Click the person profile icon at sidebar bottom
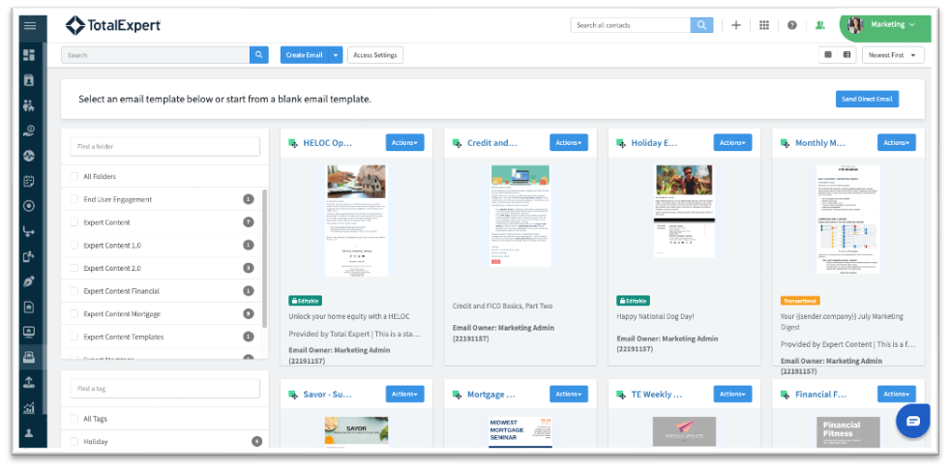The height and width of the screenshot is (470, 950). (29, 432)
